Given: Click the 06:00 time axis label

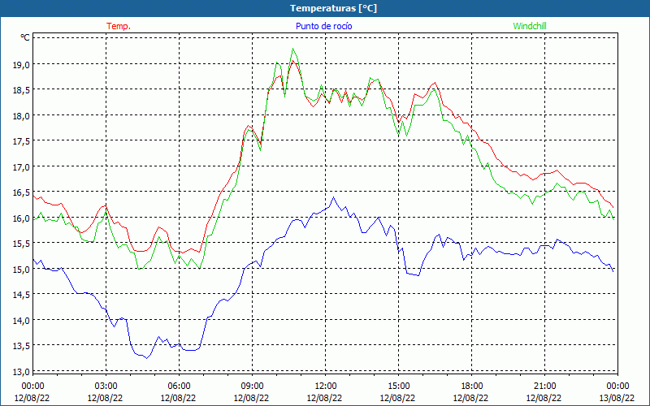Looking at the screenshot, I should (x=179, y=387).
